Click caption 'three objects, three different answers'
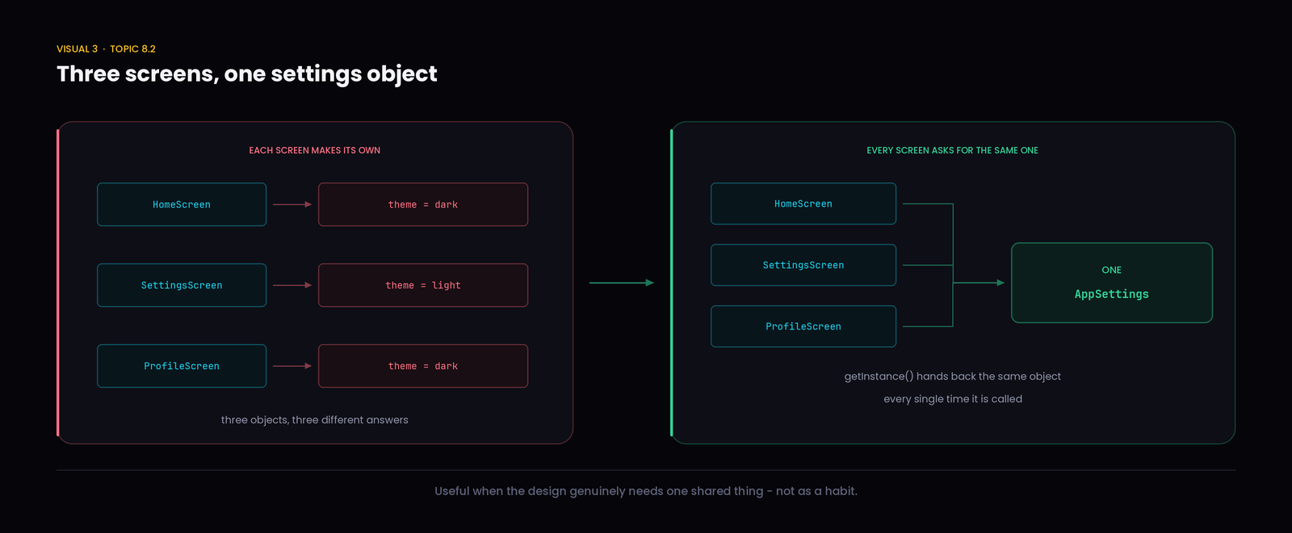The width and height of the screenshot is (1292, 533). tap(315, 420)
